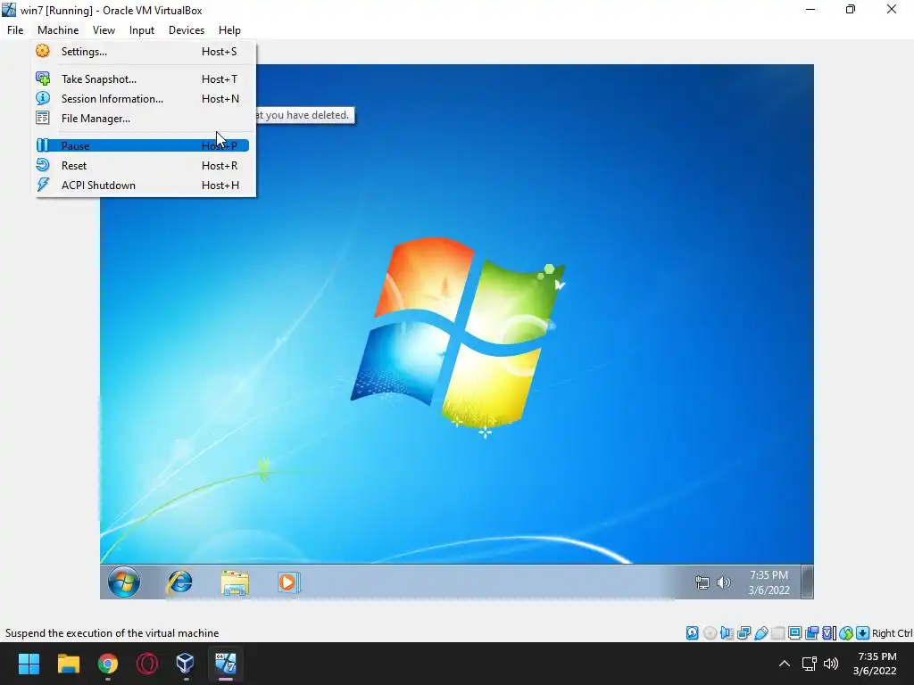Click the shared folders status icon
Screen dimensions: 914x685
777,633
